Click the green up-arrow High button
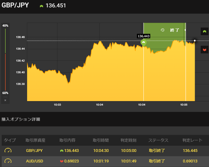 pyautogui.click(x=205, y=31)
